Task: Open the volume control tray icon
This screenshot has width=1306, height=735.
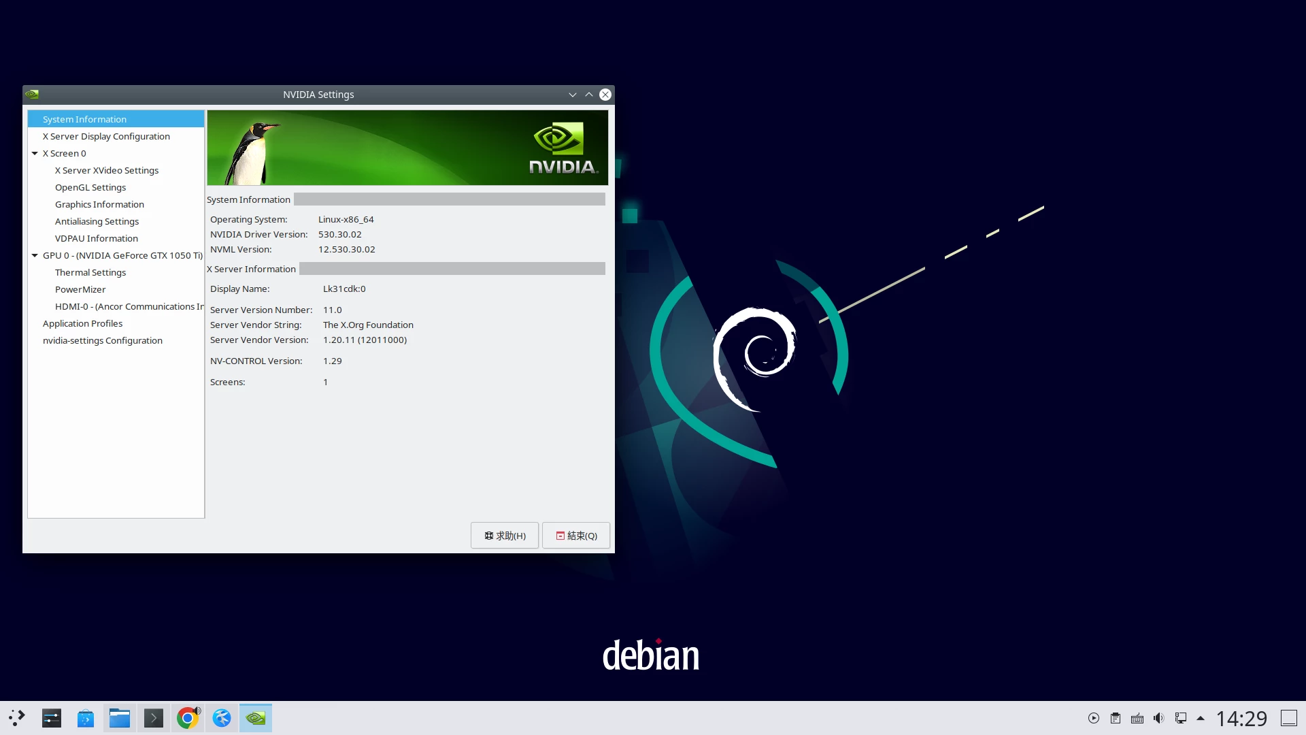Action: click(1159, 718)
